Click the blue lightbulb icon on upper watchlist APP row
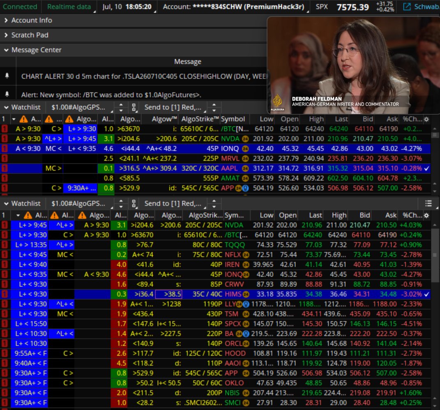The width and height of the screenshot is (440, 410). (246, 188)
